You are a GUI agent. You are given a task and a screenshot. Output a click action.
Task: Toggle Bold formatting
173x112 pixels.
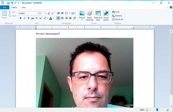(20, 18)
